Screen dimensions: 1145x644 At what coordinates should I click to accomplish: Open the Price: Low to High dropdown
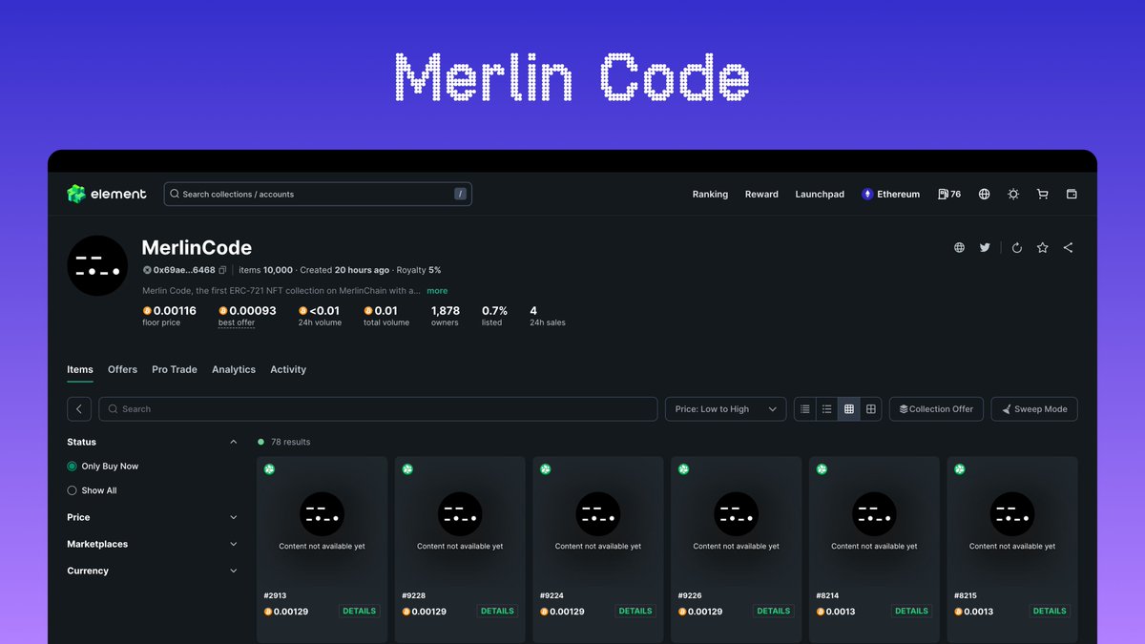point(726,408)
